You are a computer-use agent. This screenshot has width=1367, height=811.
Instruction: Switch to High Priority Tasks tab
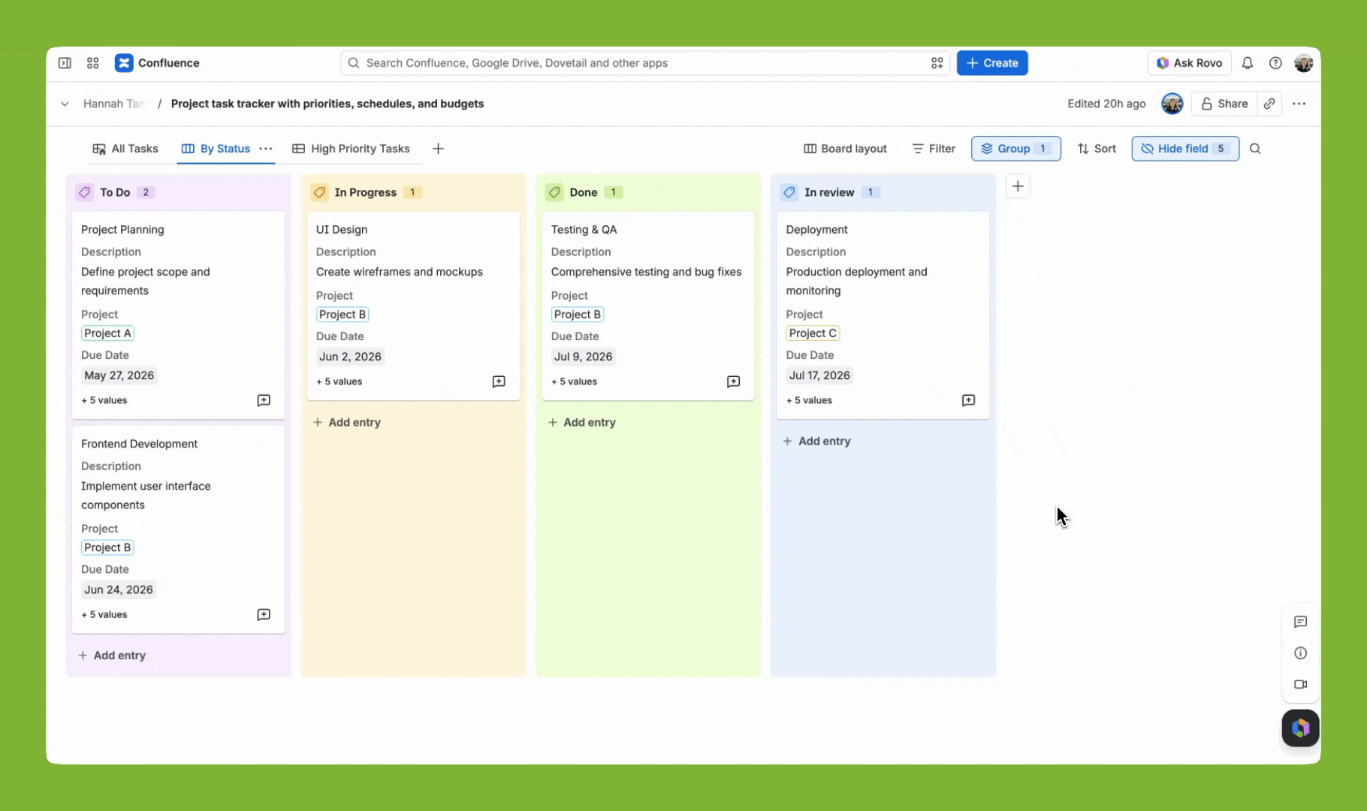(x=351, y=149)
